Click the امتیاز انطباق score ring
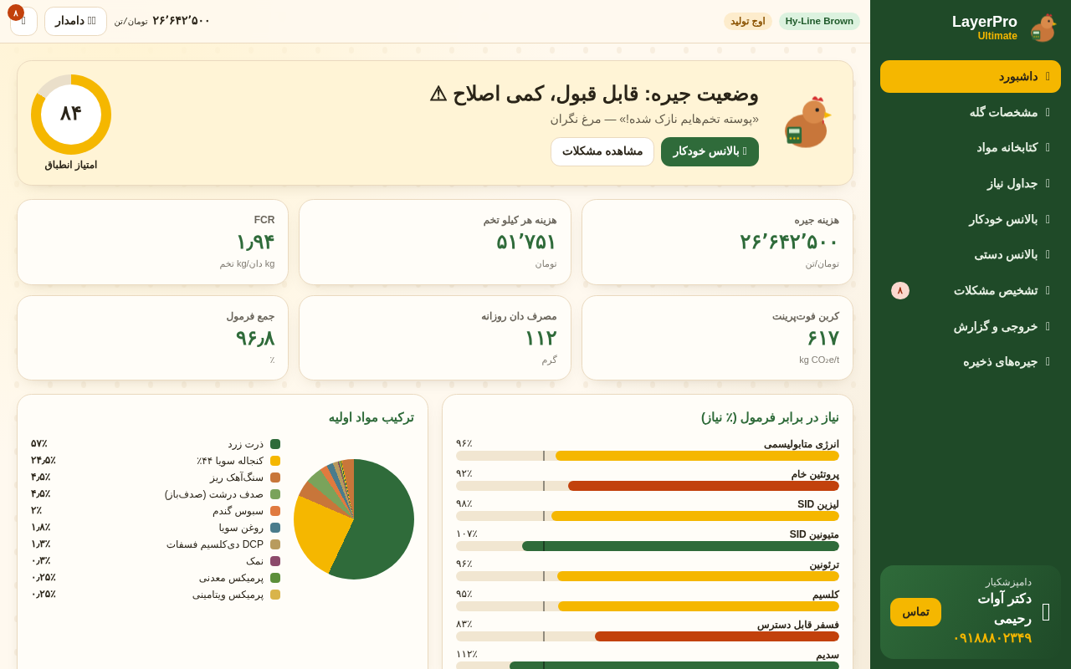Viewport: 1071px width, 669px height. tap(71, 115)
